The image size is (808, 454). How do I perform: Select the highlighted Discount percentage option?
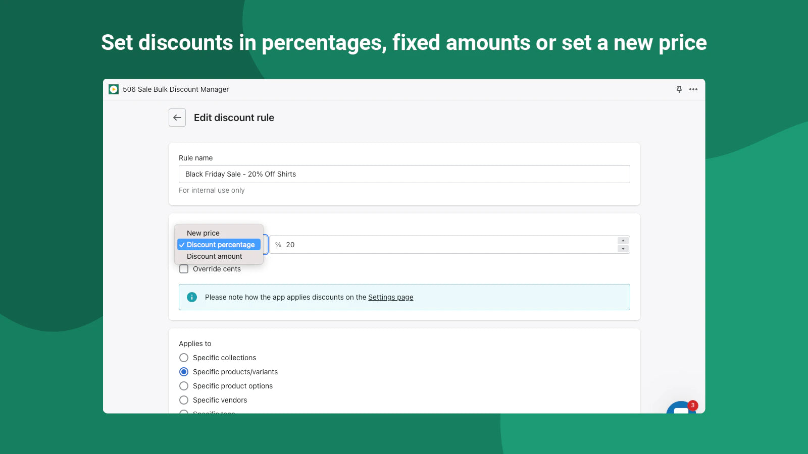[x=220, y=245]
